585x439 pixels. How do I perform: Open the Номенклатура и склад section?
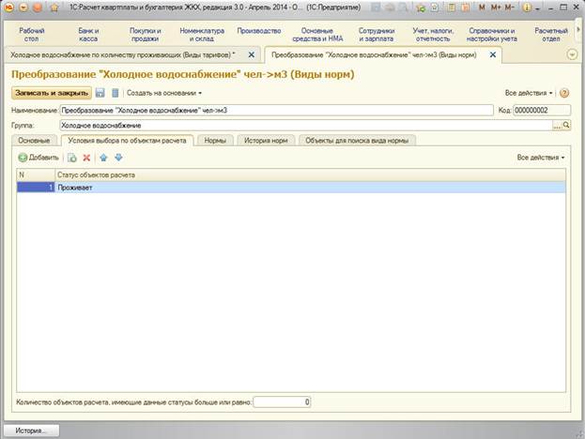pyautogui.click(x=202, y=35)
